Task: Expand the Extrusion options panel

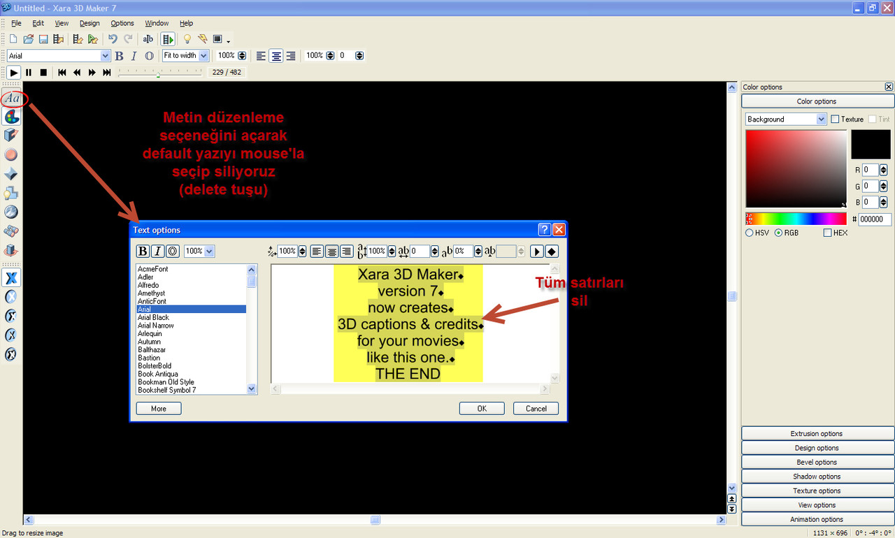Action: pos(816,434)
